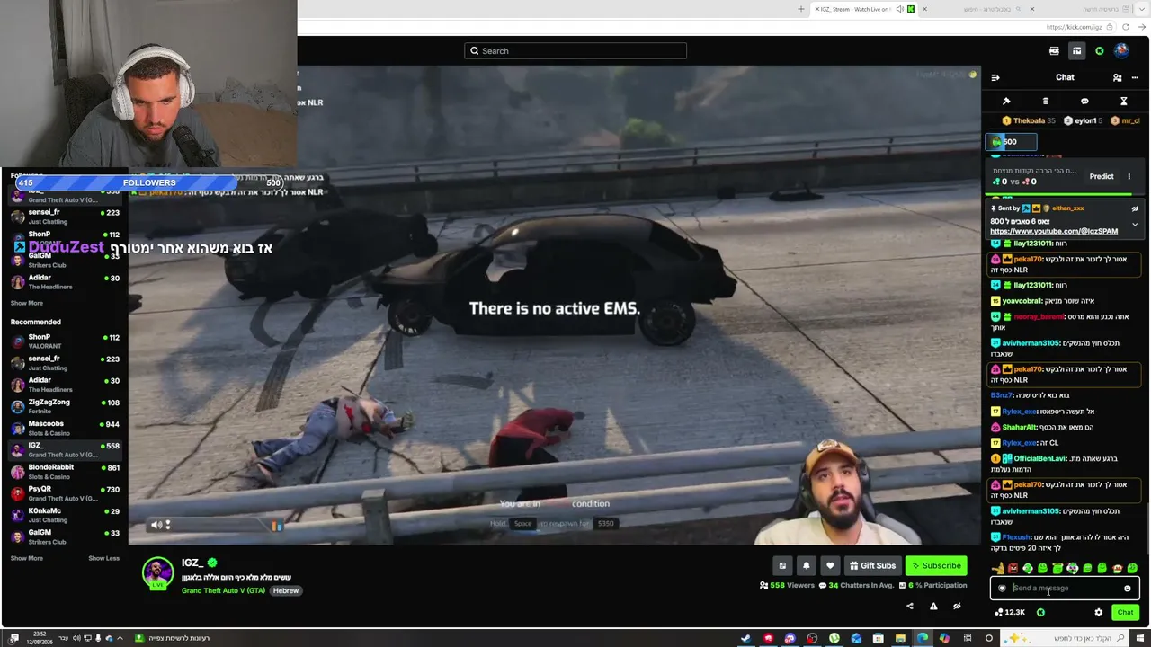
Task: Hide the pinned message with eye icon
Action: tap(1135, 208)
